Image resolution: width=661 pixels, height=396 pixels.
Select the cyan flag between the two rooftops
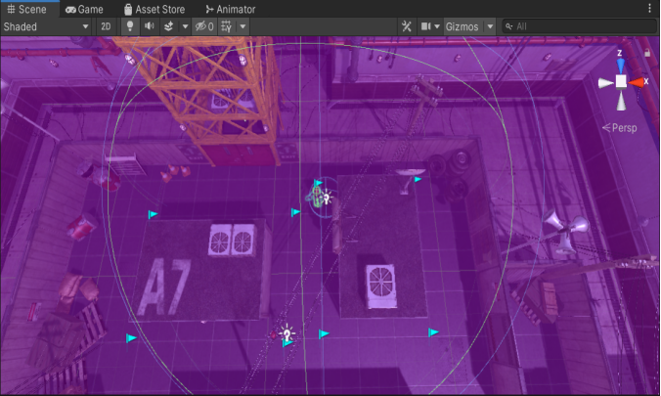click(295, 212)
